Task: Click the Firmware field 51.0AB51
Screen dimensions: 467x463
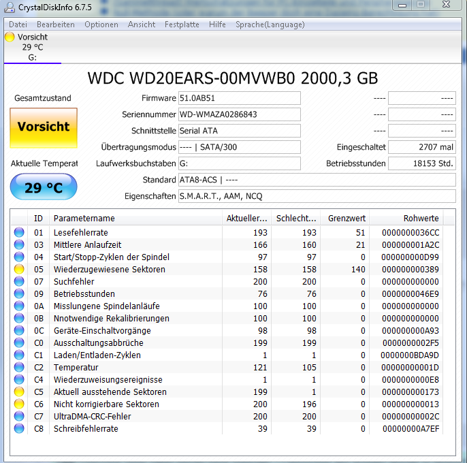Action: pos(240,98)
